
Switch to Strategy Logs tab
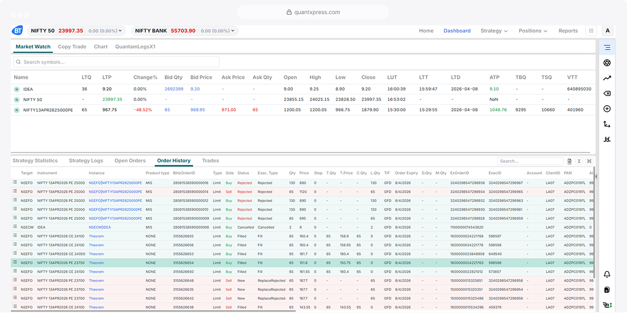pos(86,161)
